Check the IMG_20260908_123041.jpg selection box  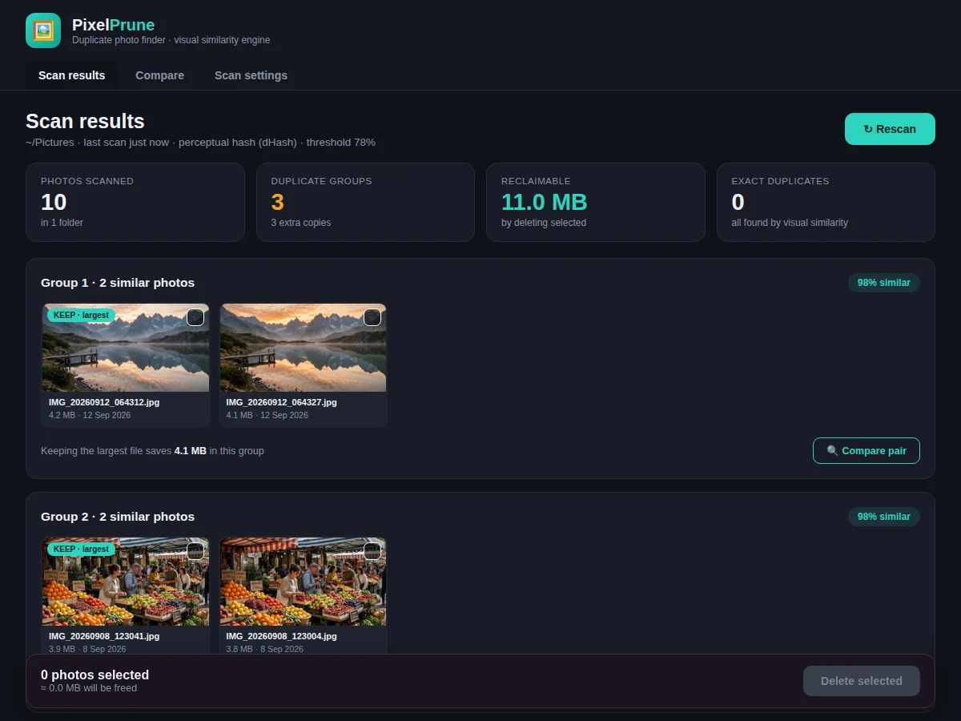(x=195, y=551)
